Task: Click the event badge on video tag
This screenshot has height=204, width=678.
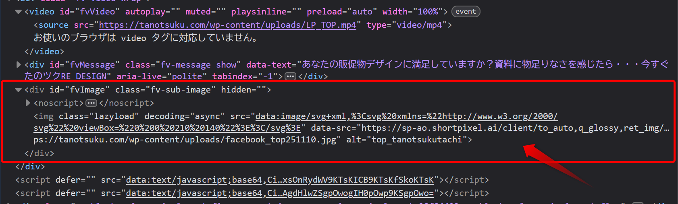Action: 466,12
